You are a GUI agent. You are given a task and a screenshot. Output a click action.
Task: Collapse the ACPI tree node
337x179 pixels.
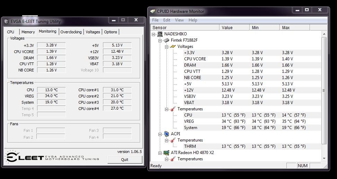[160, 134]
